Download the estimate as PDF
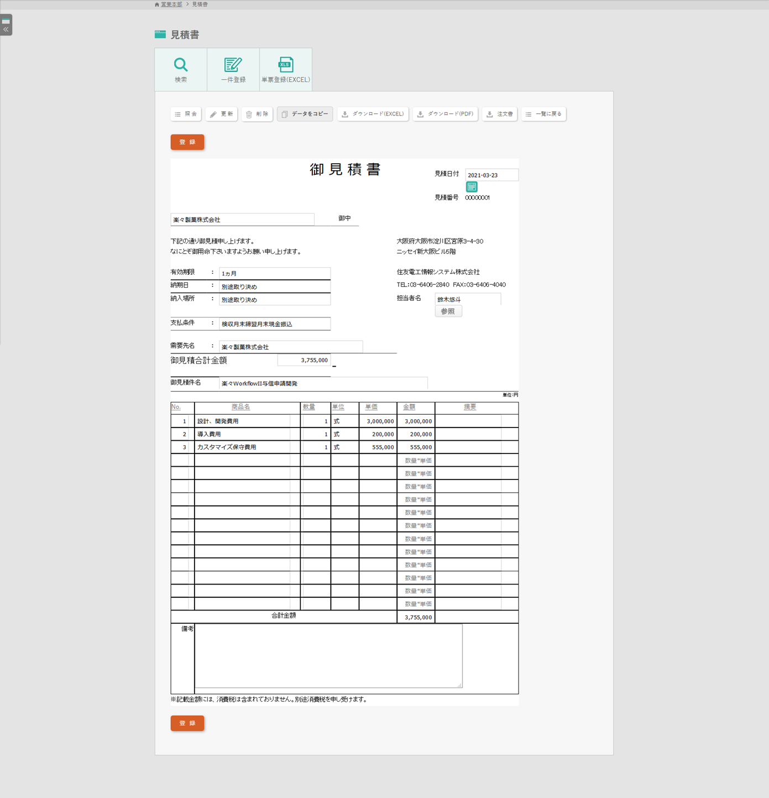 tap(445, 114)
